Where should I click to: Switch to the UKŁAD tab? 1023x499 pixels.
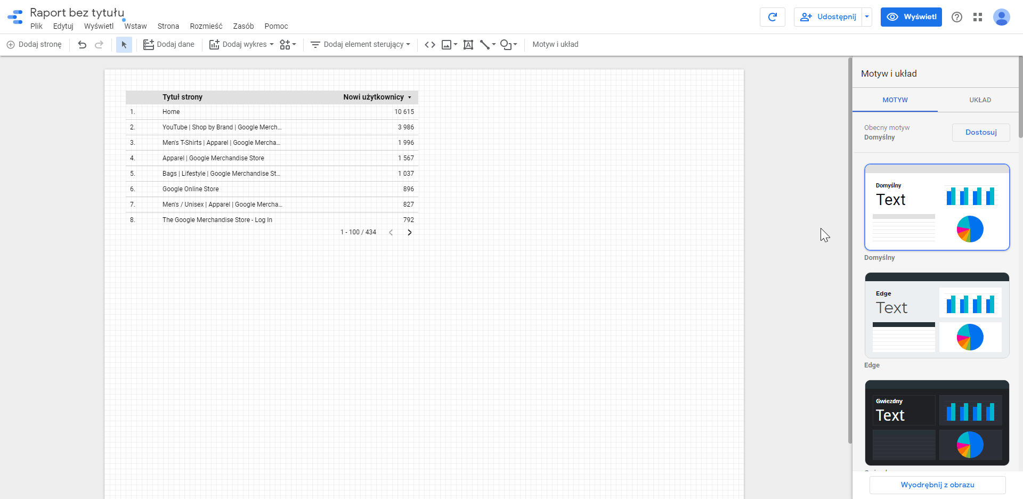point(980,100)
